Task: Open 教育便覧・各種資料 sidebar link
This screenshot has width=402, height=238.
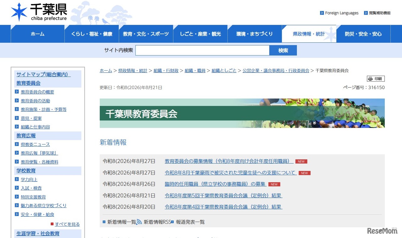Action: coord(39,162)
